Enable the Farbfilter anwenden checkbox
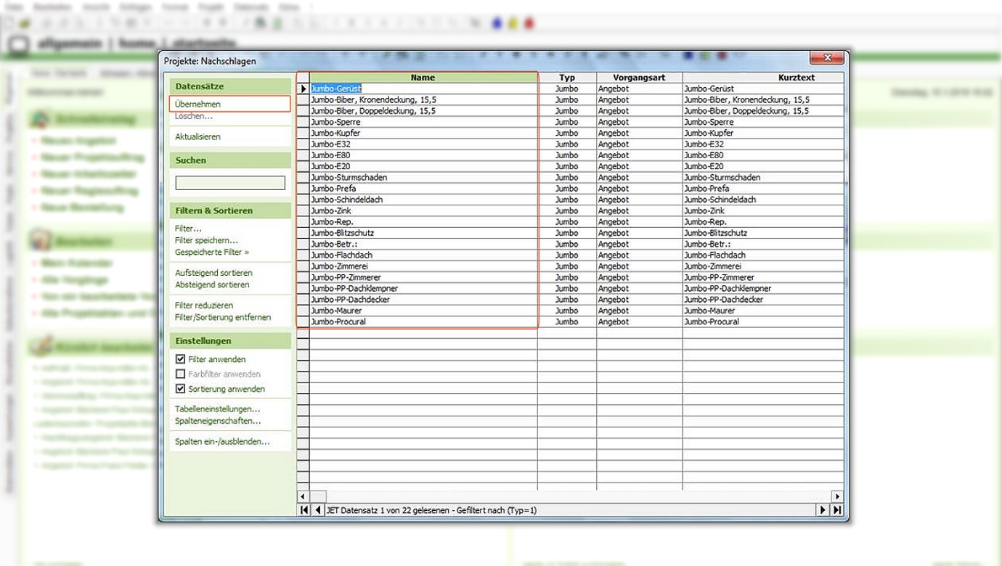1002x566 pixels. (x=181, y=374)
